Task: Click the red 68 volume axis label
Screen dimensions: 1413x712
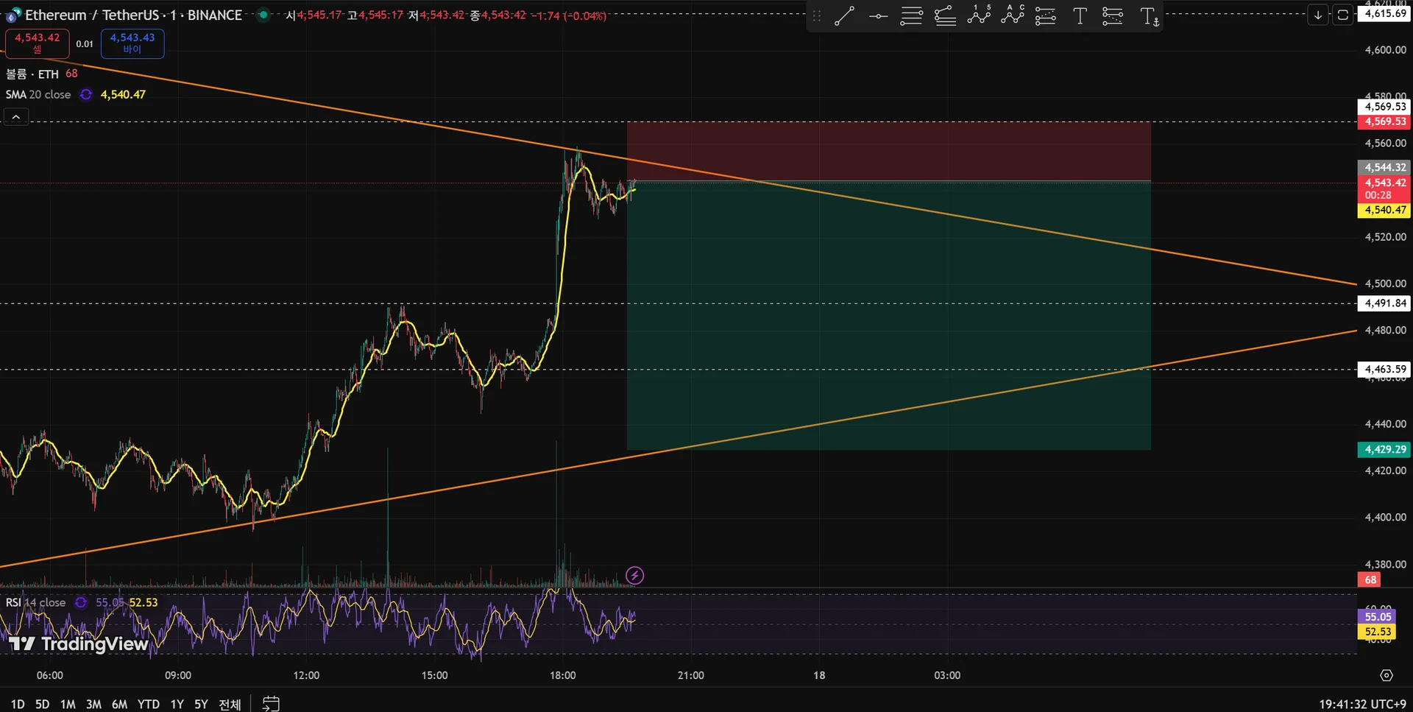Action: [1370, 579]
